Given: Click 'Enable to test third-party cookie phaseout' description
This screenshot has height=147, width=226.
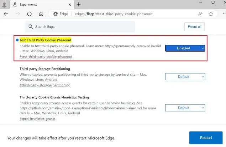Looking at the screenshot, I should [x=90, y=48].
